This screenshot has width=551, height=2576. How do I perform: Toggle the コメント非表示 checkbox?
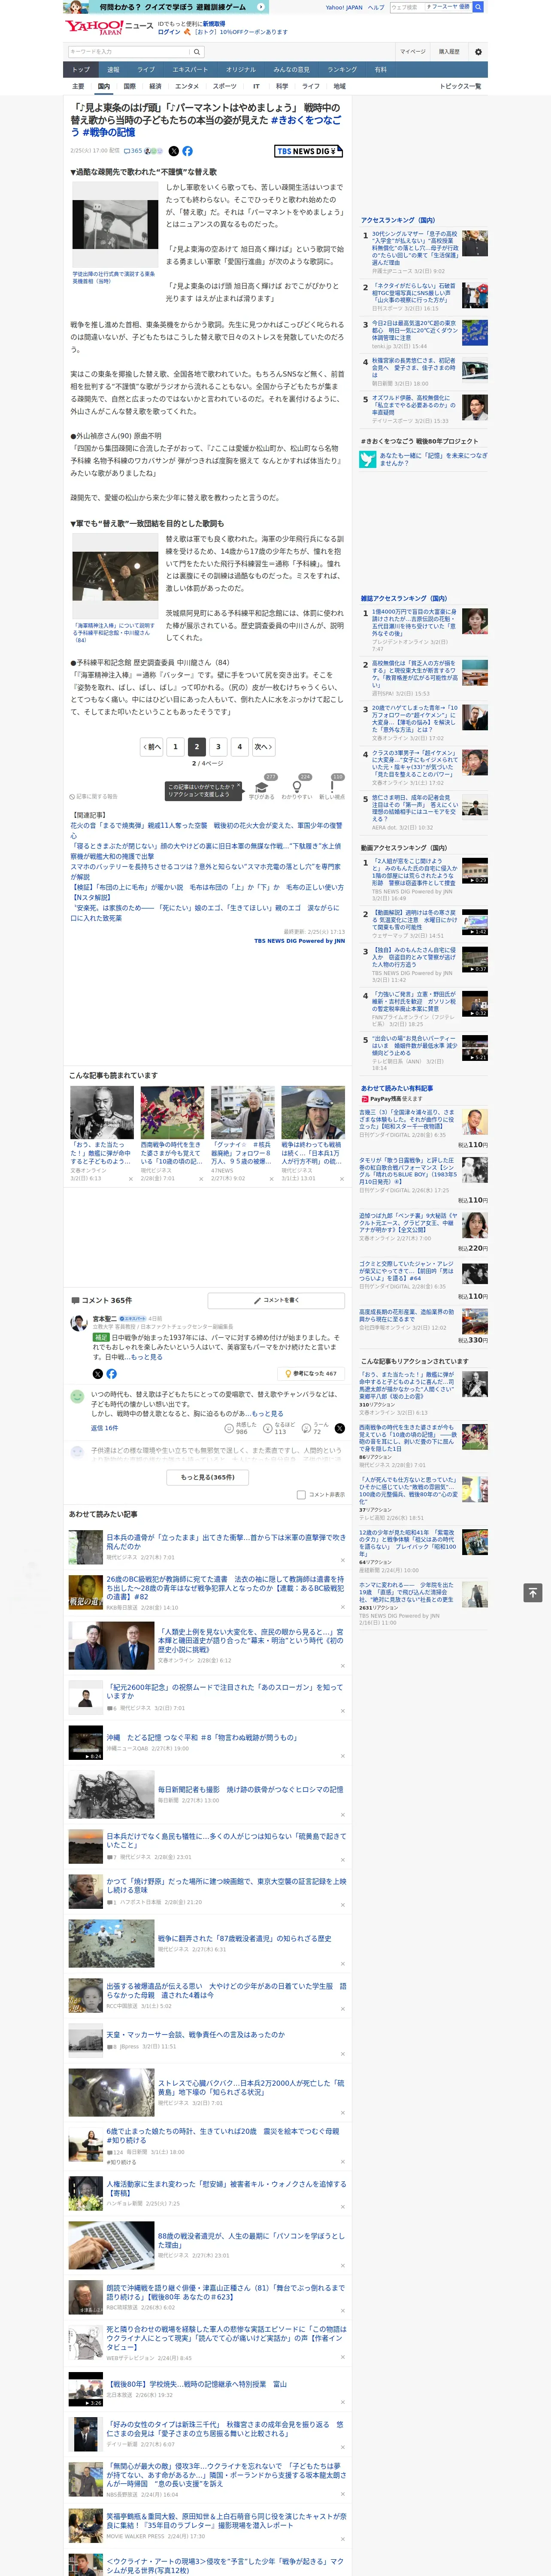[301, 1494]
